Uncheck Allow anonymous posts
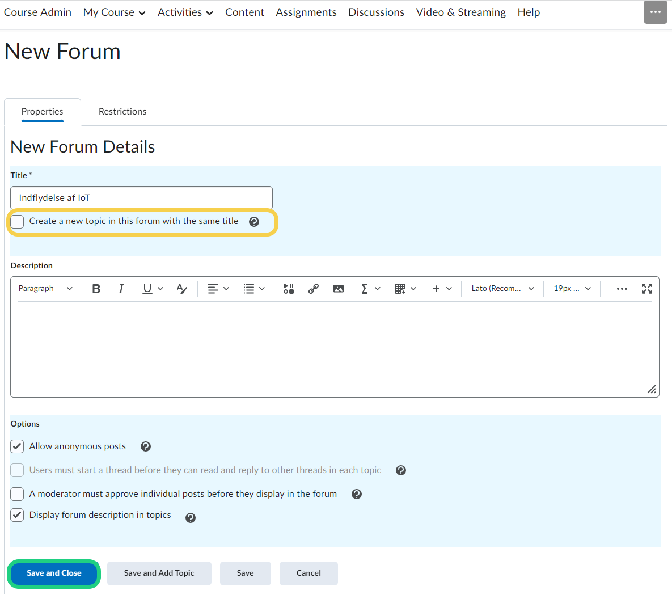 pyautogui.click(x=18, y=446)
